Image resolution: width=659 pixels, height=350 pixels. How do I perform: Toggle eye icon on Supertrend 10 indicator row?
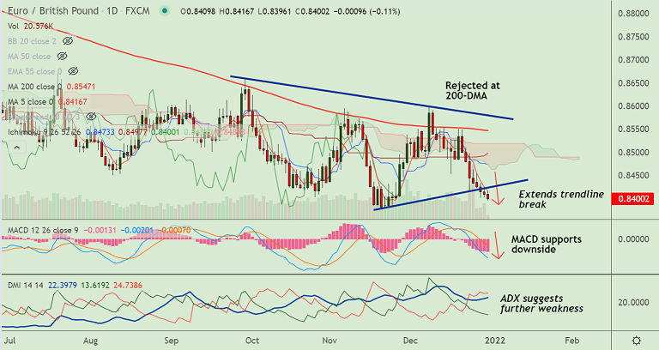[91, 117]
